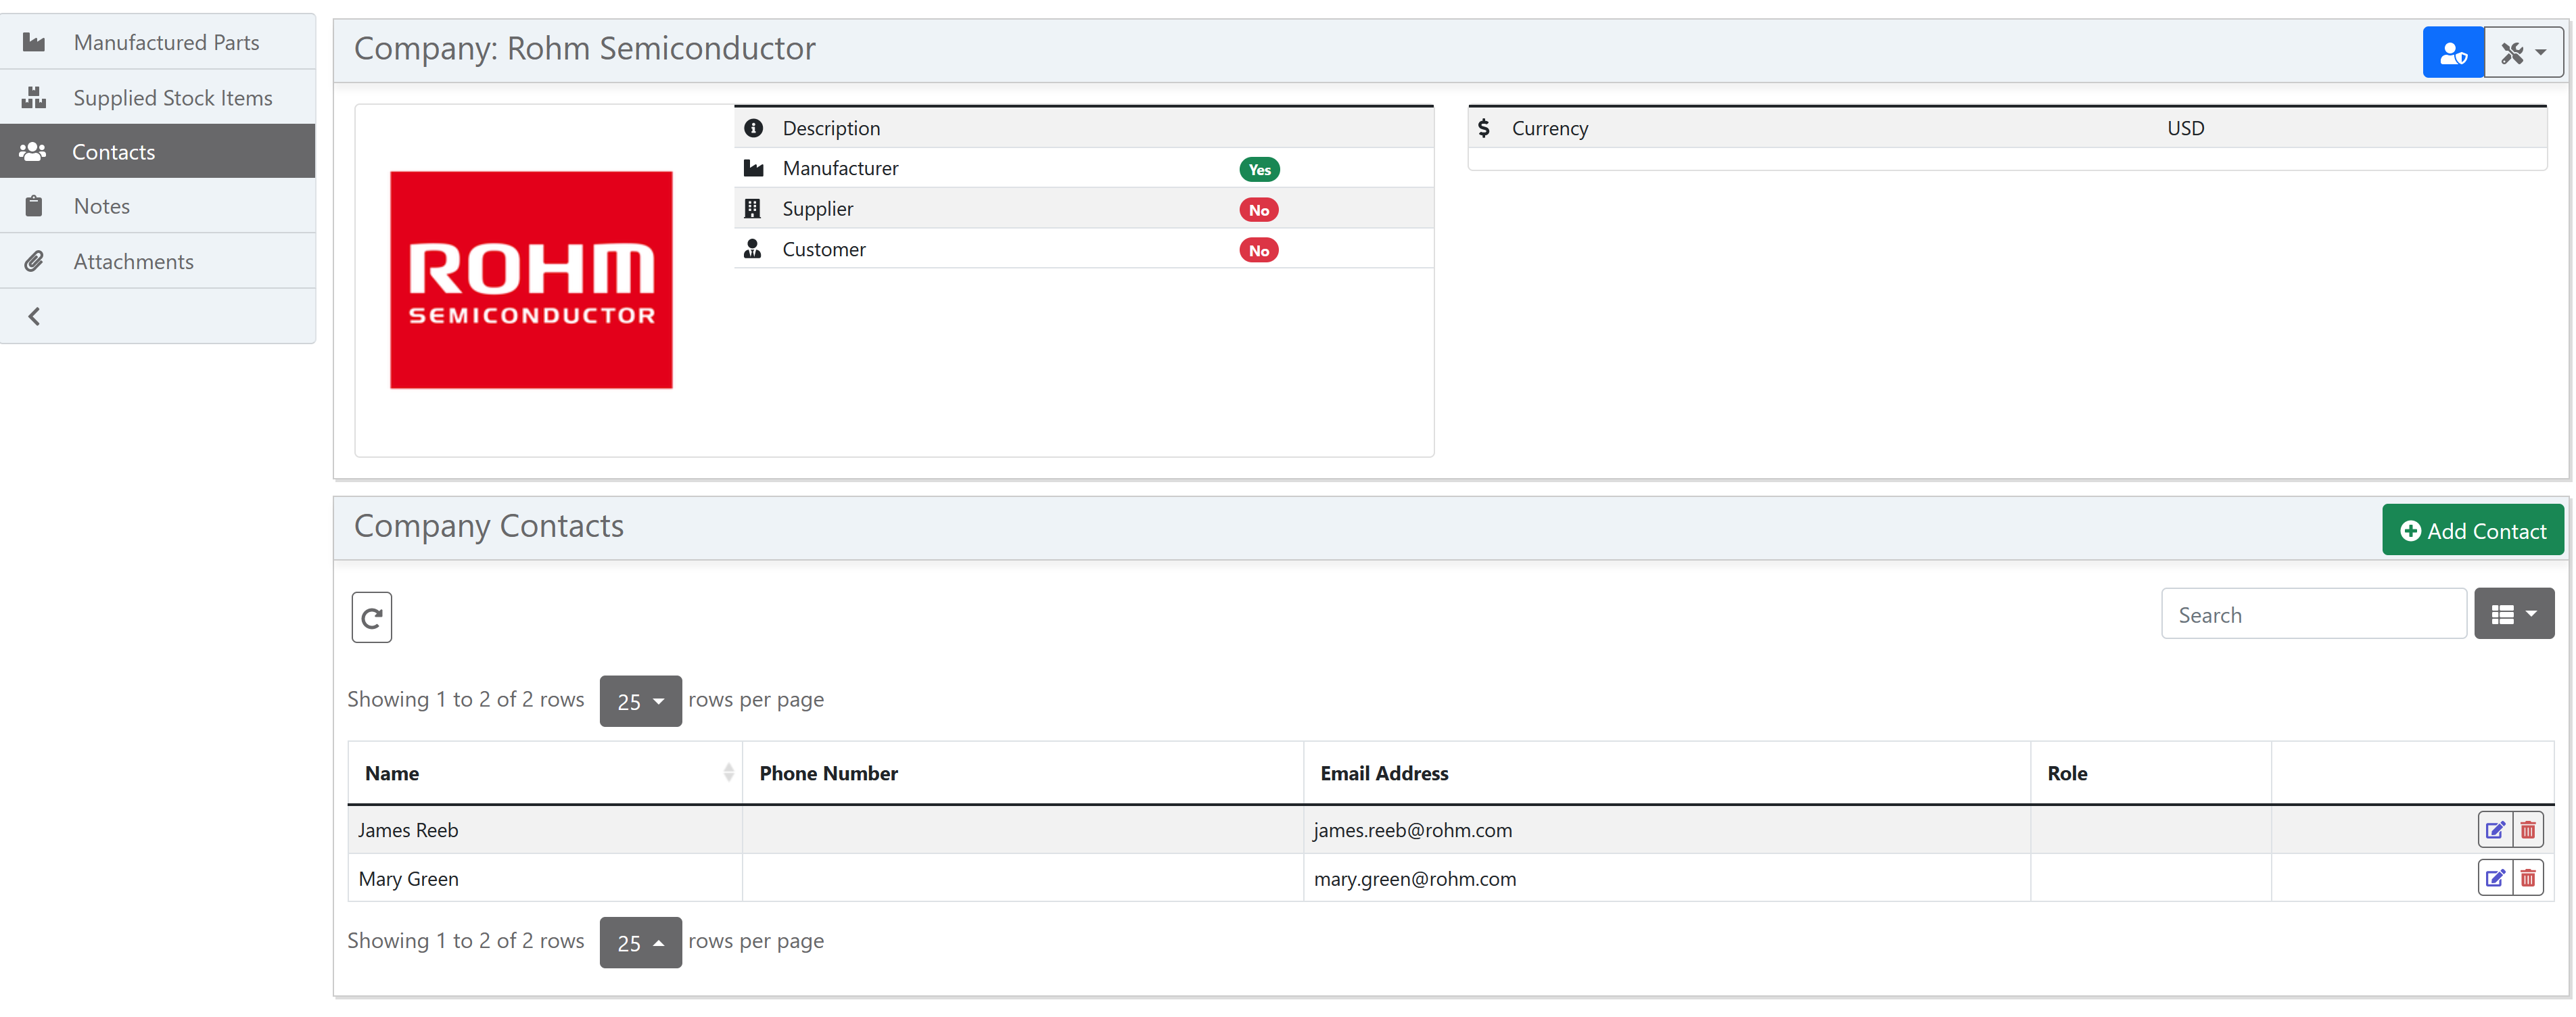Screen dimensions: 2576x1017
Task: Click the red No badge for Supplier
Action: click(1259, 210)
